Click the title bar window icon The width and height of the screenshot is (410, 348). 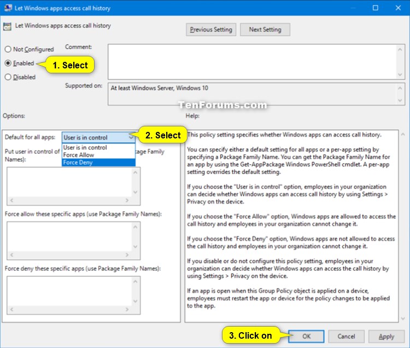[x=8, y=8]
